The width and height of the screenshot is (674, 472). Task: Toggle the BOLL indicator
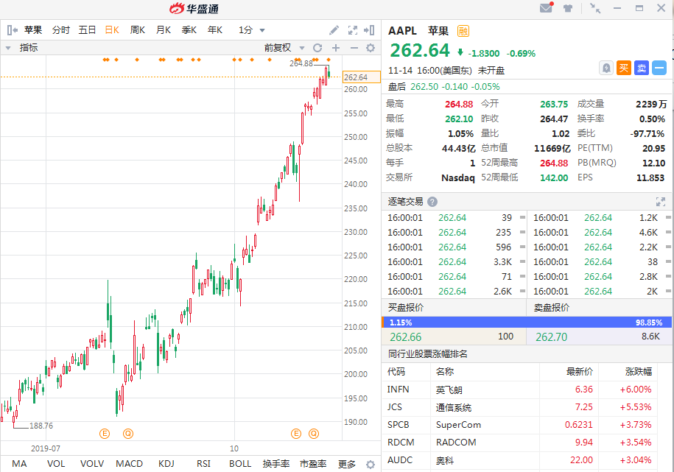pos(240,464)
